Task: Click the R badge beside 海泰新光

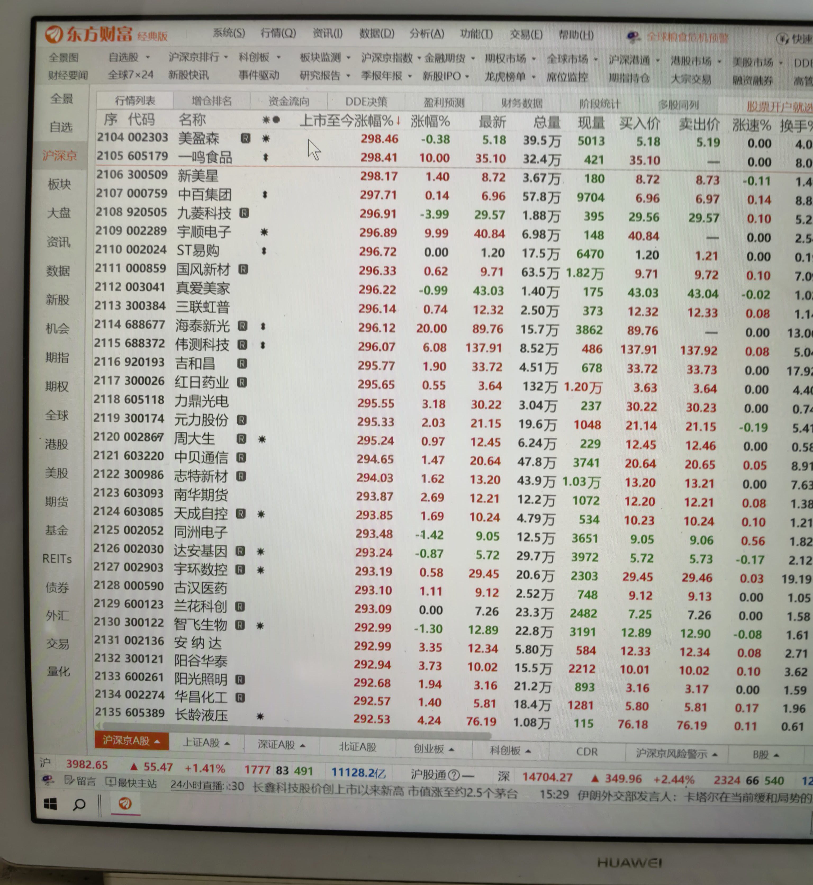Action: 242,326
